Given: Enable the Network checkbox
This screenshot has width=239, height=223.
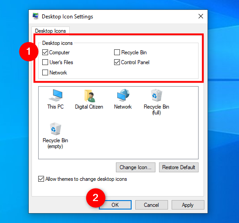Looking at the screenshot, I should click(45, 72).
